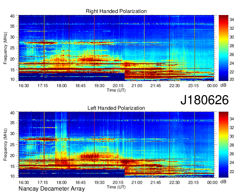The image size is (238, 193).
Task: Click the 22 dB label on bottom colorbar
Action: point(232,171)
